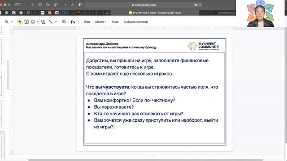Click the Ру input tools icon
Image resolution: width=287 pixels, height=161 pixels.
click(73, 22)
